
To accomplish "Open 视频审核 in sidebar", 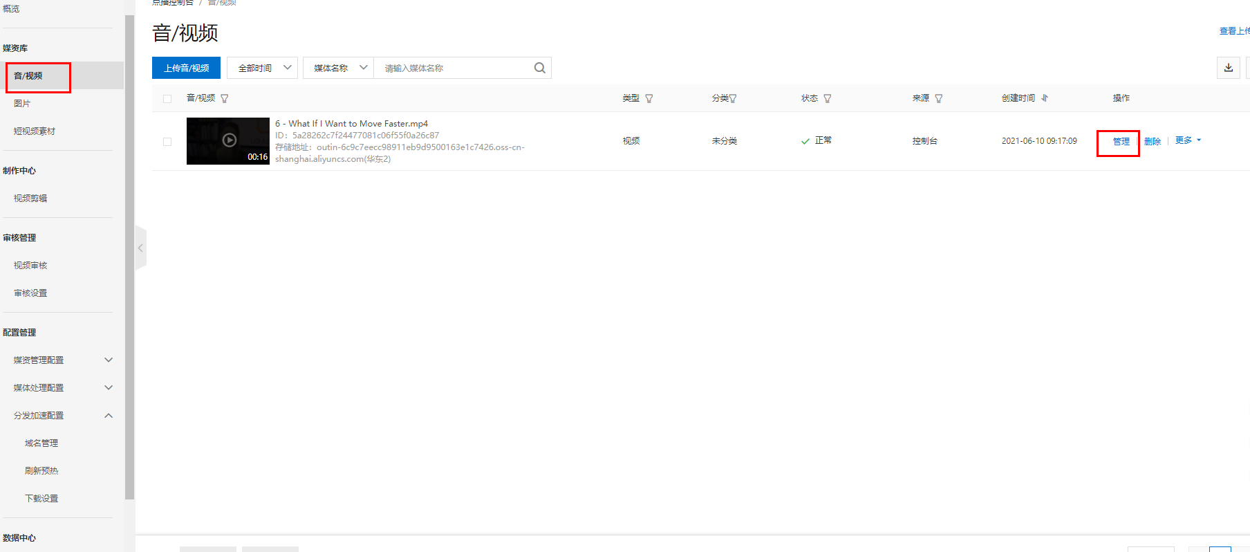I will tap(30, 266).
